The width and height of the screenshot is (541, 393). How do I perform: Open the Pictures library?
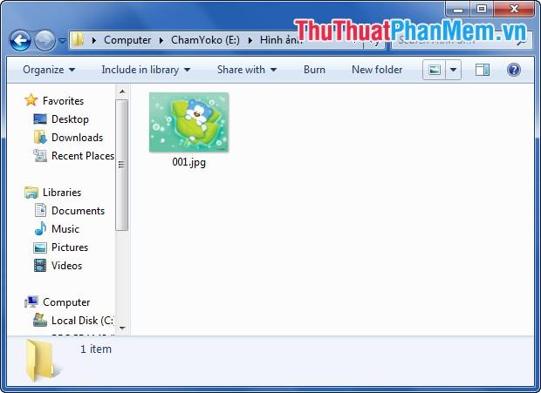point(70,247)
